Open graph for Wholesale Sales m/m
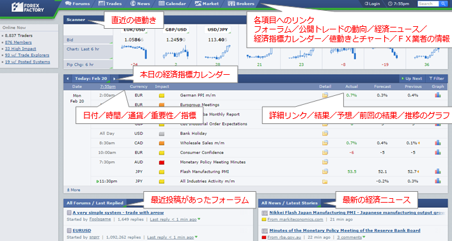Screen dimensions: 452x241 pyautogui.click(x=438, y=143)
